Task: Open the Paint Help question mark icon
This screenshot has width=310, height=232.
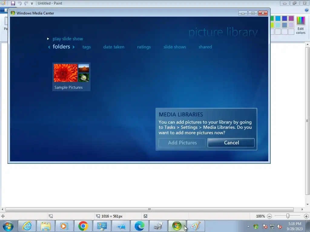Action: (307, 10)
